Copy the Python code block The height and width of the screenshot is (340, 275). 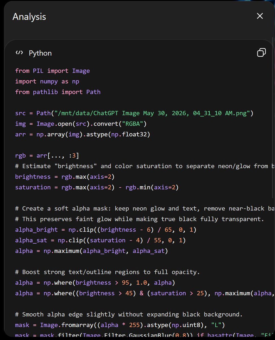[261, 52]
